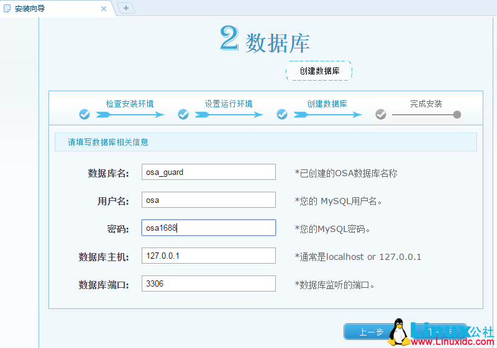Image resolution: width=497 pixels, height=348 pixels.
Task: Click the 数据库主机 field label
Action: click(104, 257)
